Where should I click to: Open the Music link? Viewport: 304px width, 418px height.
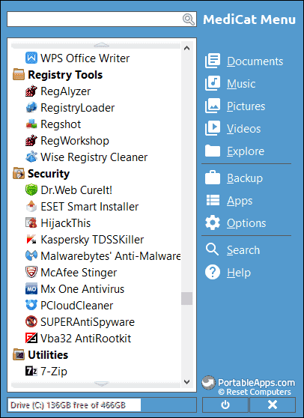tap(241, 84)
